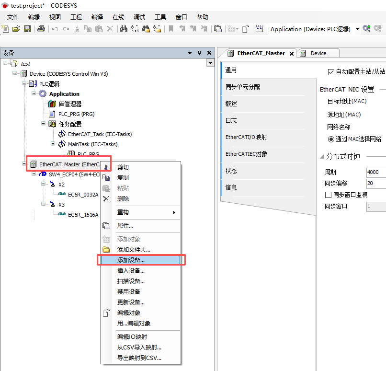
Task: Choose 从CSV导入映射... from context menu
Action: [x=140, y=348]
